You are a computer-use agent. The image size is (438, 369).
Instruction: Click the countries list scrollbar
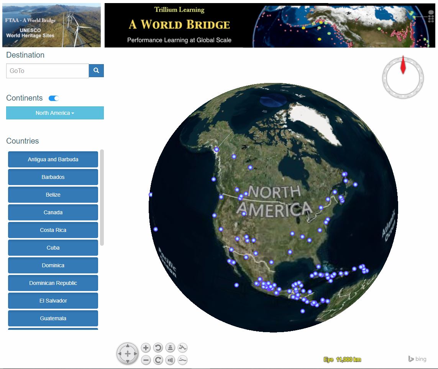(102, 198)
